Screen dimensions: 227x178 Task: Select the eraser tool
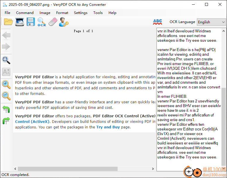pos(53,22)
